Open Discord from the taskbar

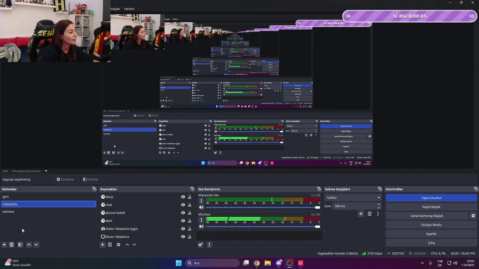pos(279,263)
